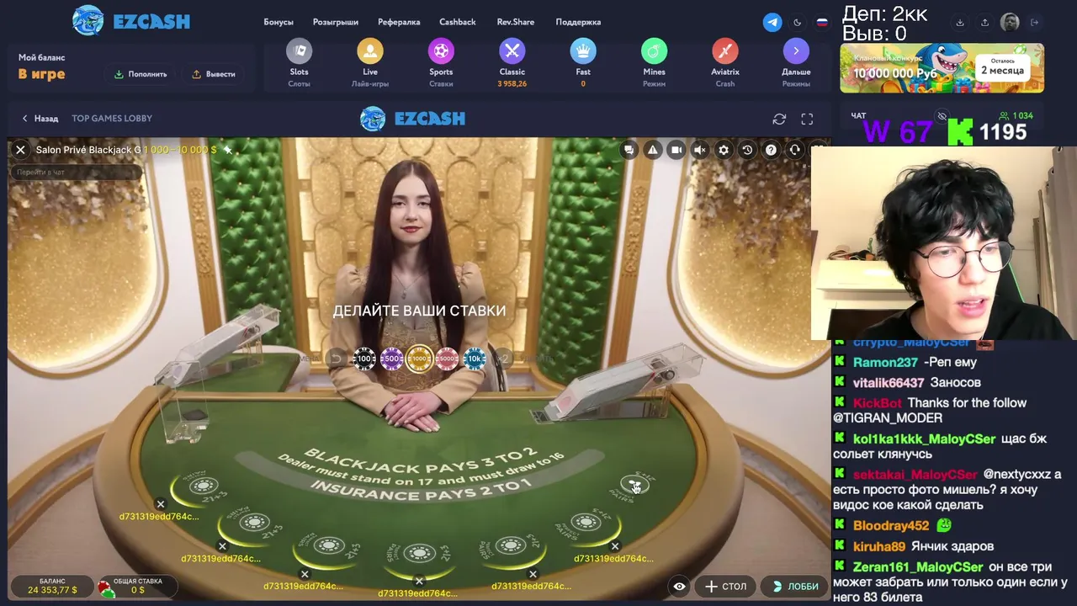The height and width of the screenshot is (606, 1077).
Task: Click the withdraw upload icon in header
Action: [x=984, y=23]
